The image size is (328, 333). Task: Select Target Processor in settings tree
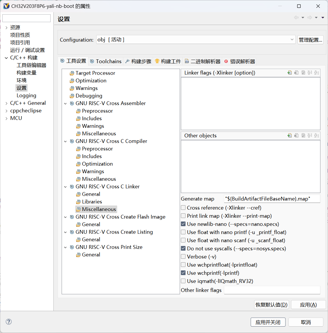[95, 73]
